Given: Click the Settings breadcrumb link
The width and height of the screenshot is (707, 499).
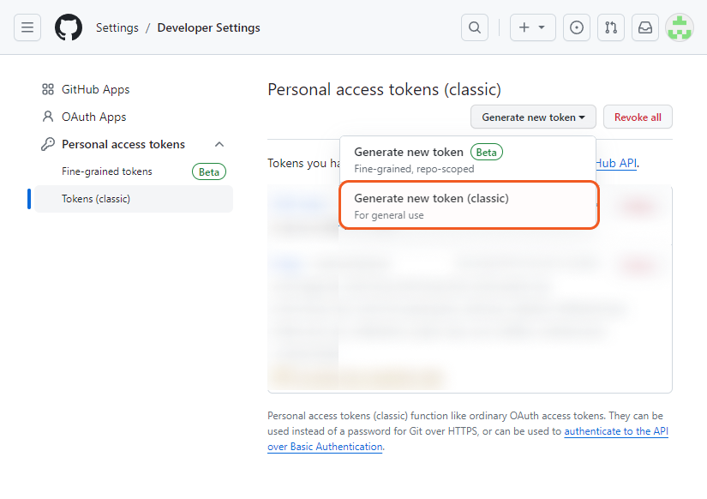Looking at the screenshot, I should 117,27.
